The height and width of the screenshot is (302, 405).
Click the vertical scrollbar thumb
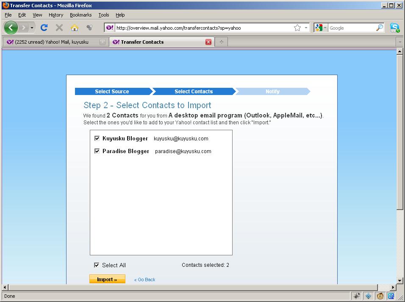pyautogui.click(x=399, y=132)
